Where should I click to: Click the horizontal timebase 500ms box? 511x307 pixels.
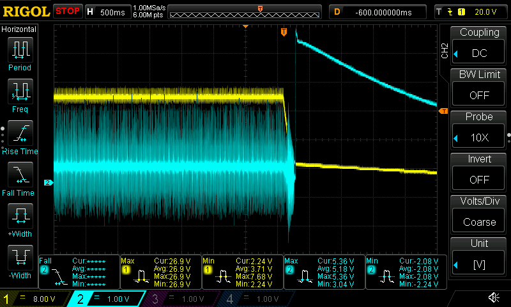pyautogui.click(x=108, y=12)
